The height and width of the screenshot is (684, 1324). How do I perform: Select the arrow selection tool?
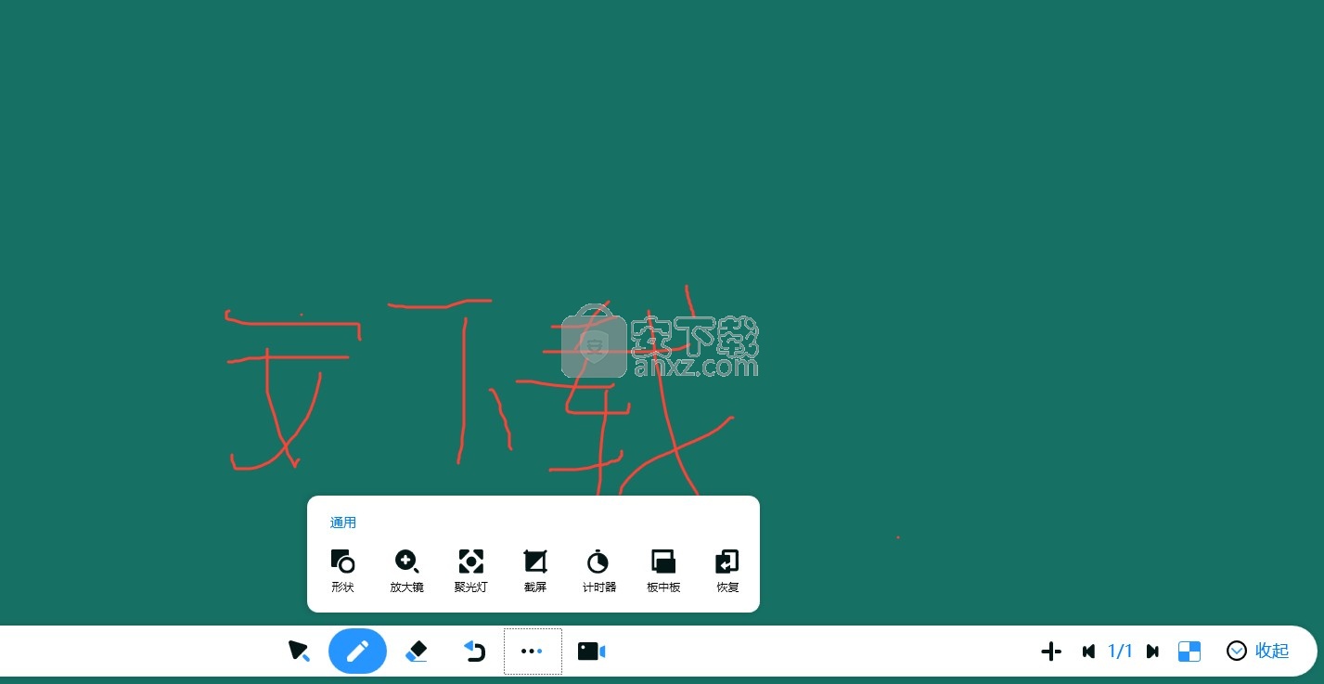(x=299, y=651)
